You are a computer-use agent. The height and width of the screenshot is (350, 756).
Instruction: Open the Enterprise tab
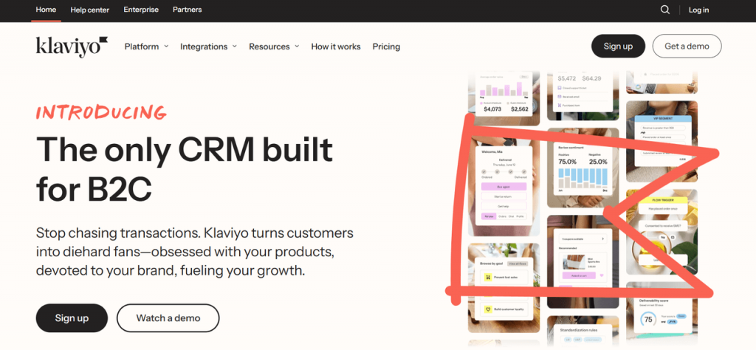click(x=141, y=10)
